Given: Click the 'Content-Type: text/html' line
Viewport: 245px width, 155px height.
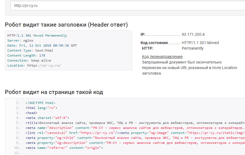Looking at the screenshot, I should pyautogui.click(x=30, y=50).
